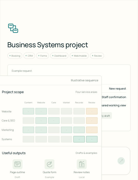Select the Review tag chip

pyautogui.click(x=97, y=56)
